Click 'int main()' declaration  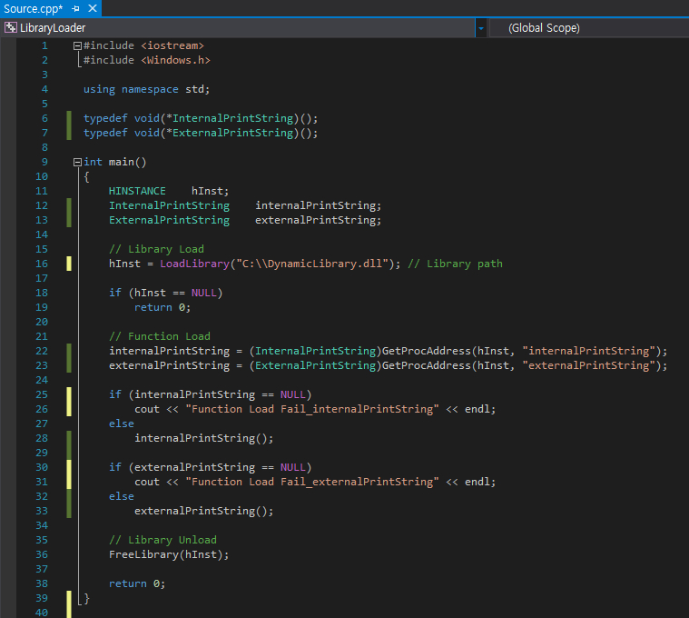point(115,162)
